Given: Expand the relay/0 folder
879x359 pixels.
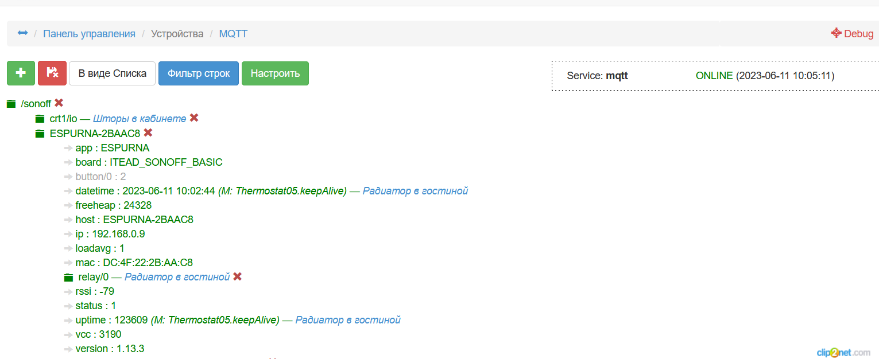Looking at the screenshot, I should [x=68, y=278].
